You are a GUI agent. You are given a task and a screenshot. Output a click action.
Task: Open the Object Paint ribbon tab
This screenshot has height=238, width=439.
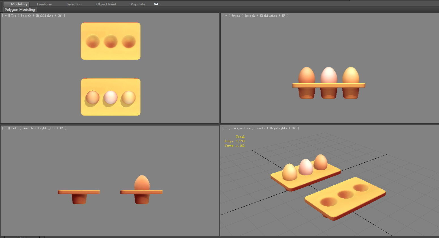(106, 4)
